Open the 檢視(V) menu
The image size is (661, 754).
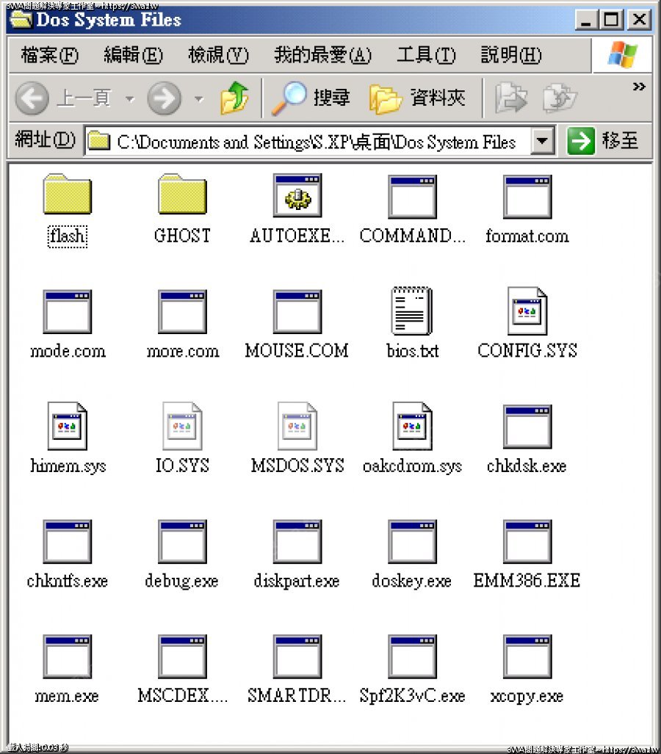[x=218, y=55]
